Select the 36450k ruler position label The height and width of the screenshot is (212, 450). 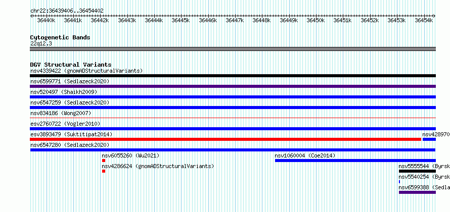click(x=316, y=20)
